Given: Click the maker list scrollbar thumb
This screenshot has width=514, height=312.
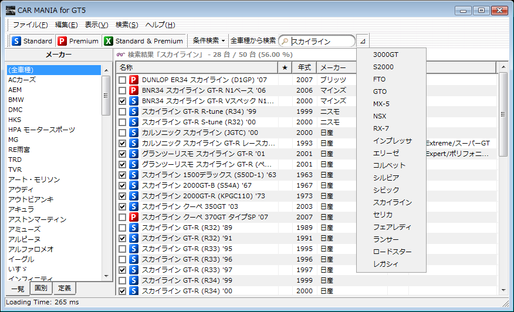Looking at the screenshot, I should [x=106, y=96].
